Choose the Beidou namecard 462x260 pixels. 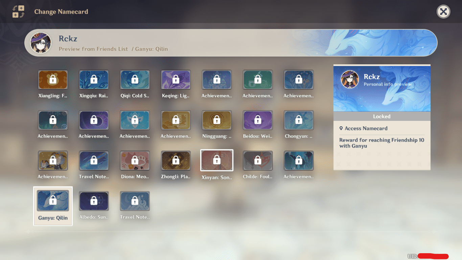[258, 120]
